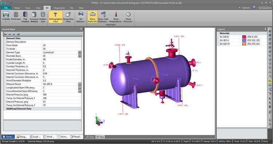Open the Diameter Basis dropdown
273x144 pixels.
coord(80,56)
